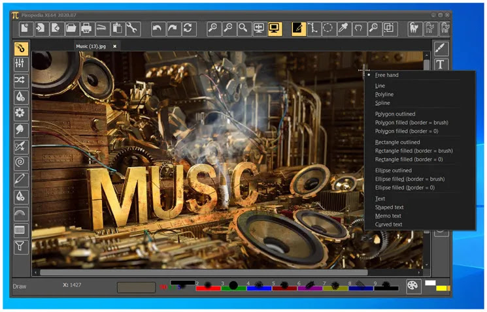
Task: Click the arc rainbow sidebar icon
Action: pyautogui.click(x=21, y=213)
